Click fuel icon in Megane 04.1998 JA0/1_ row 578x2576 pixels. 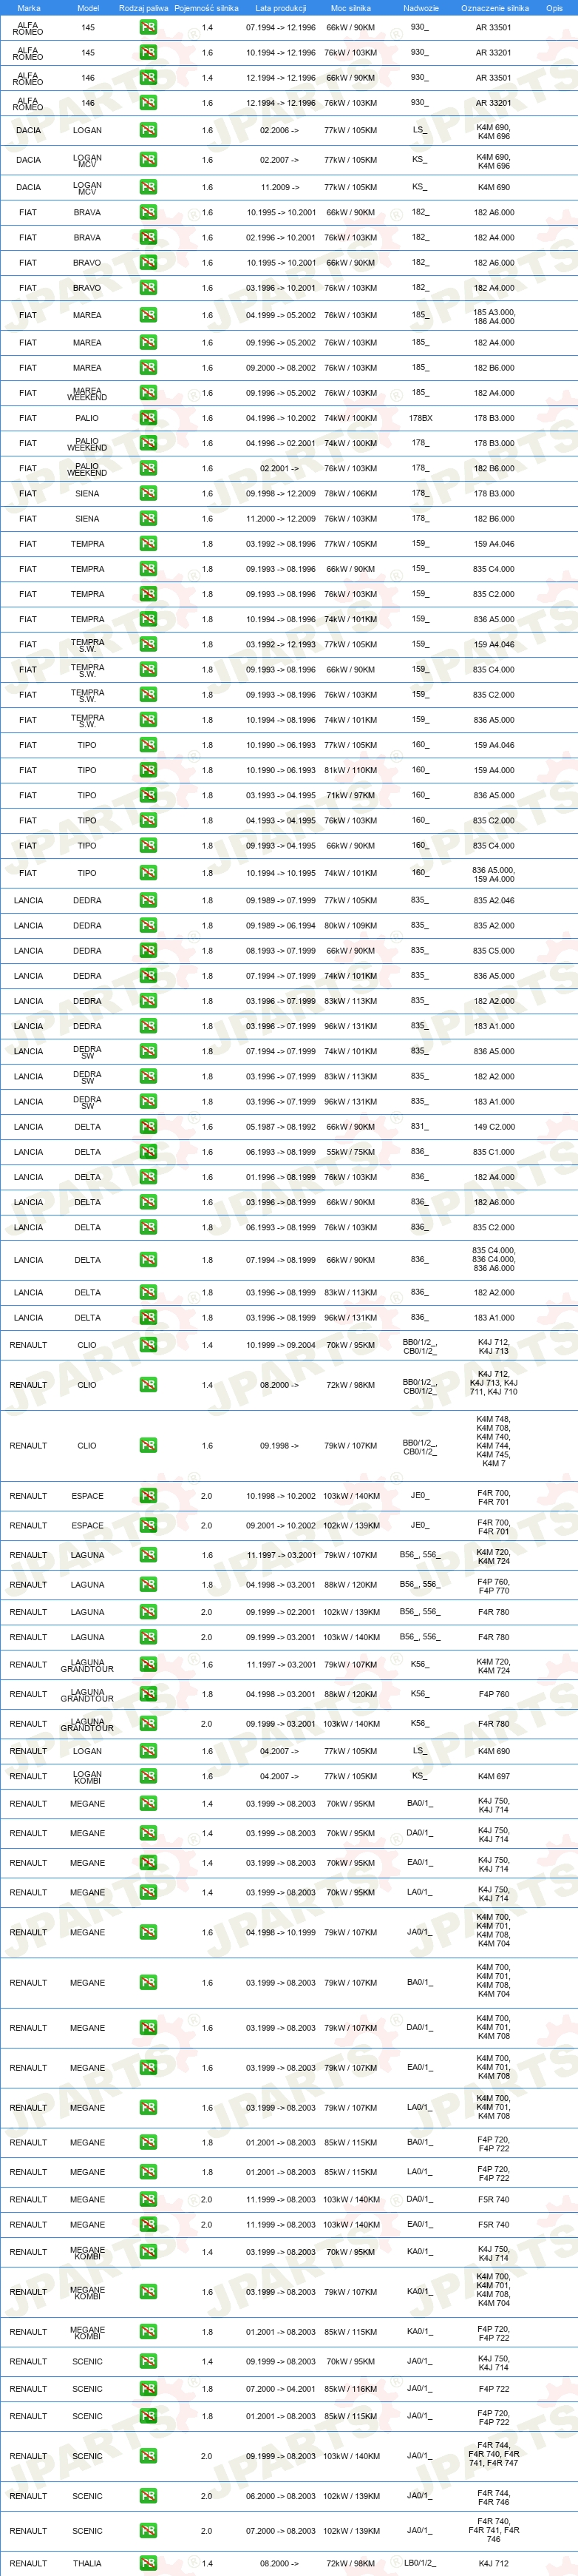point(148,1932)
